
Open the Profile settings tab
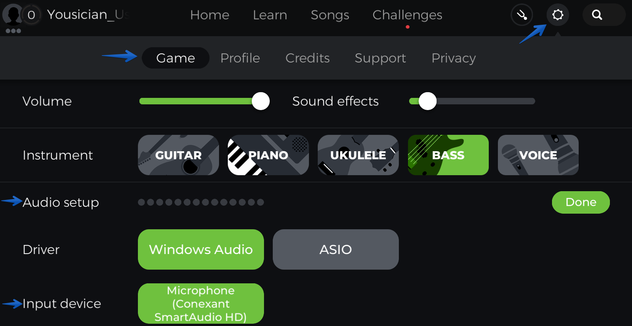pyautogui.click(x=240, y=58)
